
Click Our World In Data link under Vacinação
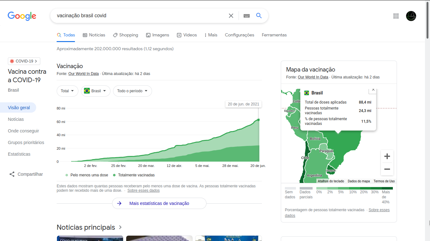pyautogui.click(x=83, y=74)
